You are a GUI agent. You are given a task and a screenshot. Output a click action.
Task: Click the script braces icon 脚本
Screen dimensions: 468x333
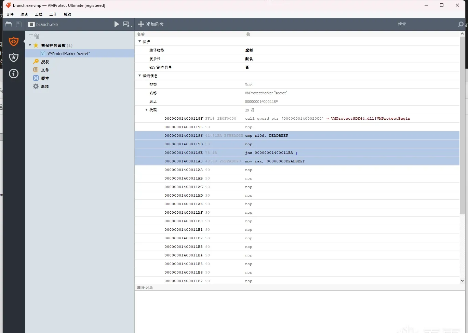[x=36, y=78]
